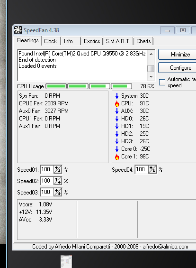Click the alfredo@almico.com email in the status bar
The height and width of the screenshot is (268, 196).
coord(165,247)
